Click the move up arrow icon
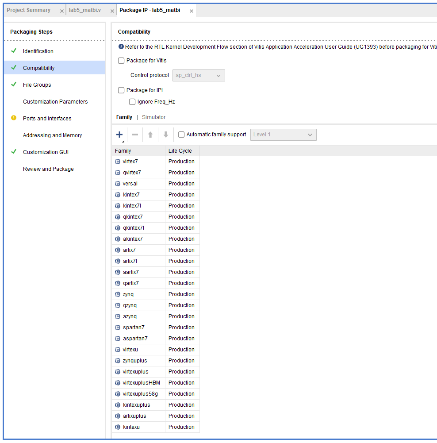The height and width of the screenshot is (443, 437). tap(150, 135)
